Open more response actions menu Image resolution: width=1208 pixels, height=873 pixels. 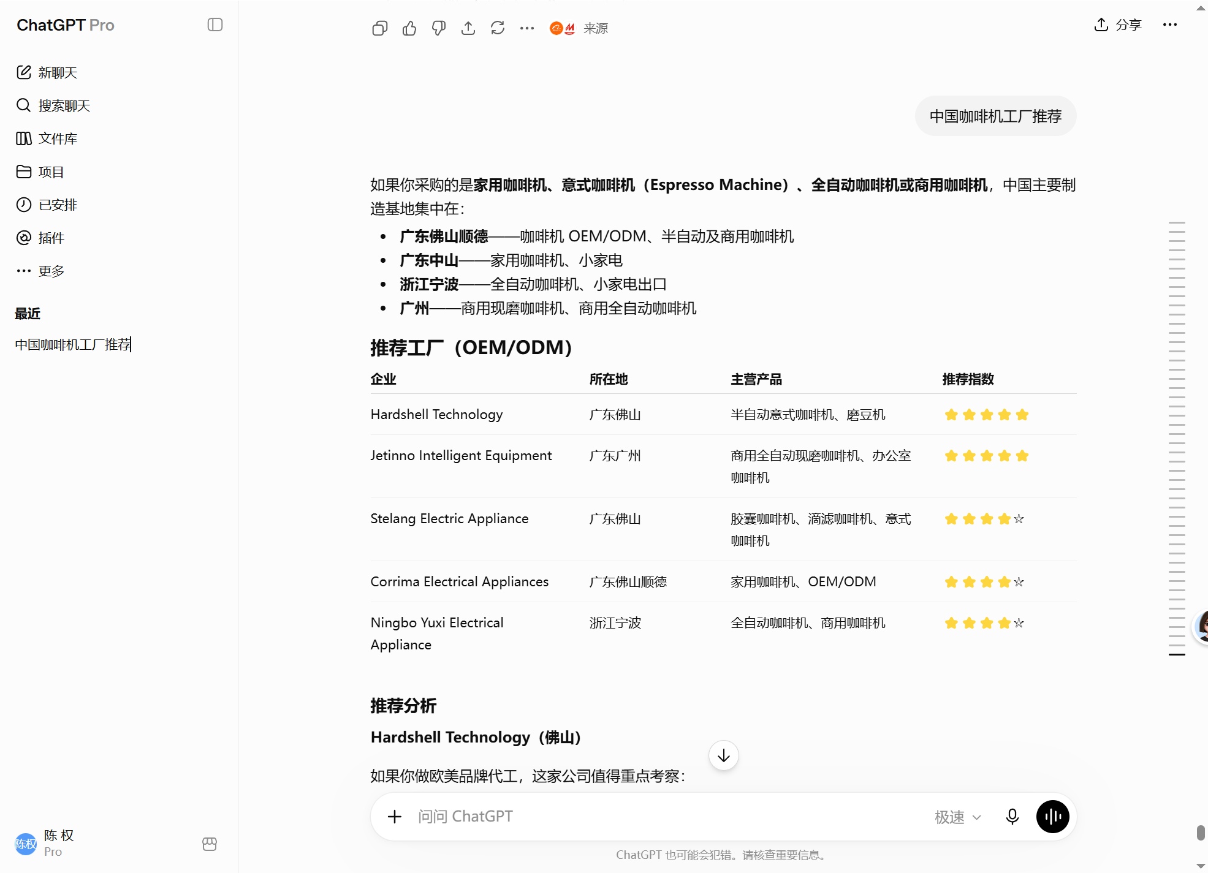[x=527, y=28]
